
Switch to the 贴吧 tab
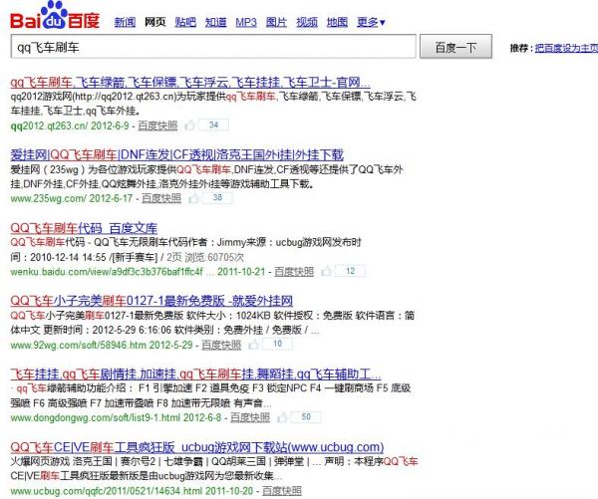[185, 23]
